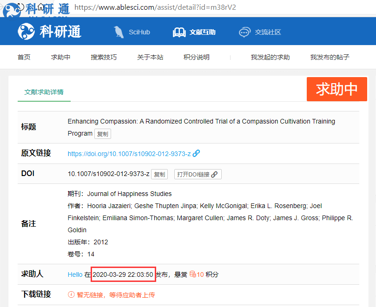Copy the title with 复制 button

click(x=103, y=134)
